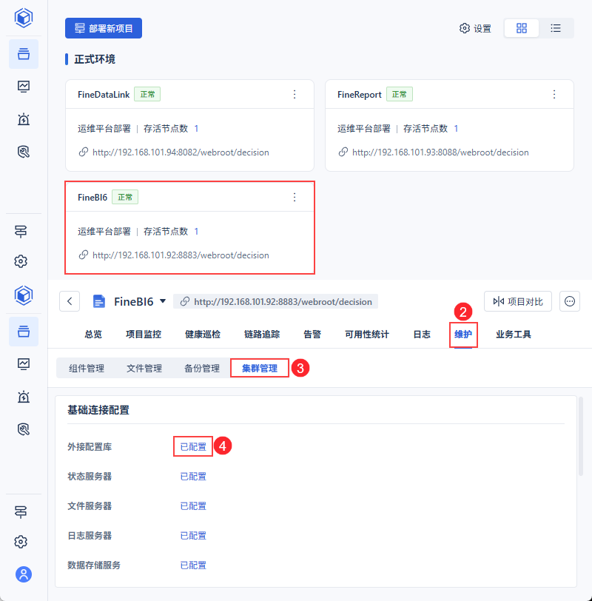Click the alarm siren icon beside 基础连接配置 heading
Viewport: 592px width, 601px height.
click(24, 397)
